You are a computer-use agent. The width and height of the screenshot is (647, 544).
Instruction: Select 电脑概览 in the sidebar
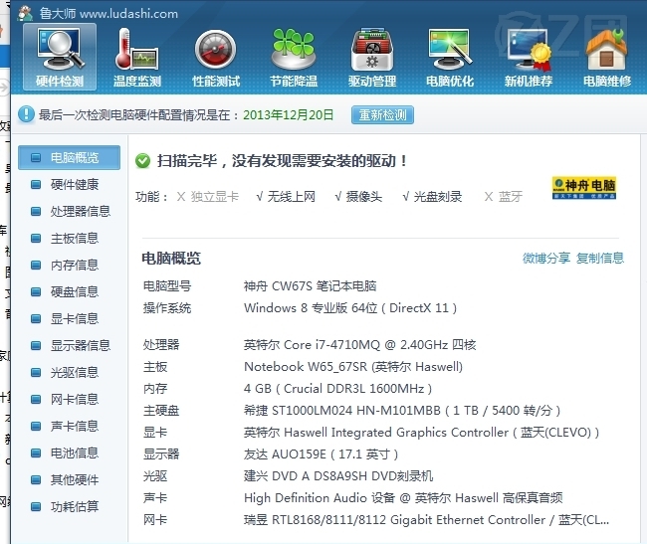(70, 157)
